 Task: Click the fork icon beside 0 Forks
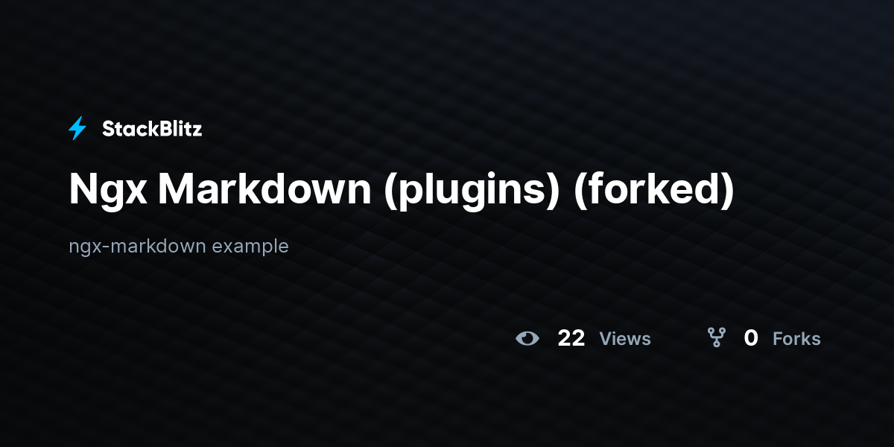tap(717, 338)
